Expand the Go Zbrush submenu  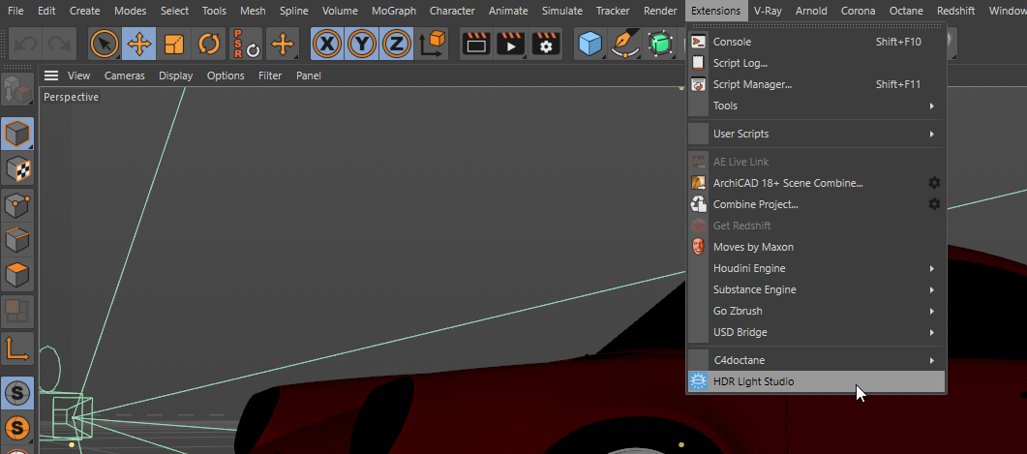coord(816,311)
